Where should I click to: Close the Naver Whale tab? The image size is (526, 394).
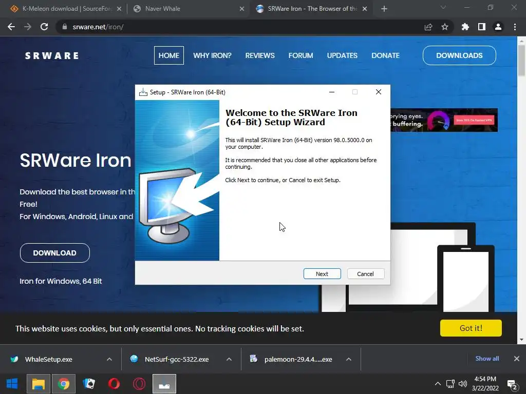pos(242,9)
